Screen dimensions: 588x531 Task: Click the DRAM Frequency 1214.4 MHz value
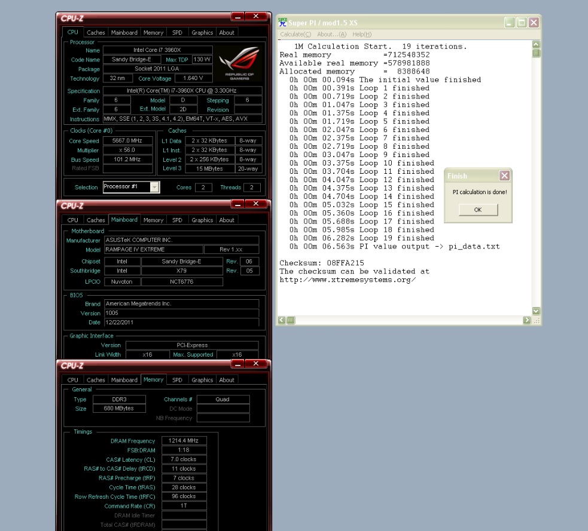(x=184, y=441)
